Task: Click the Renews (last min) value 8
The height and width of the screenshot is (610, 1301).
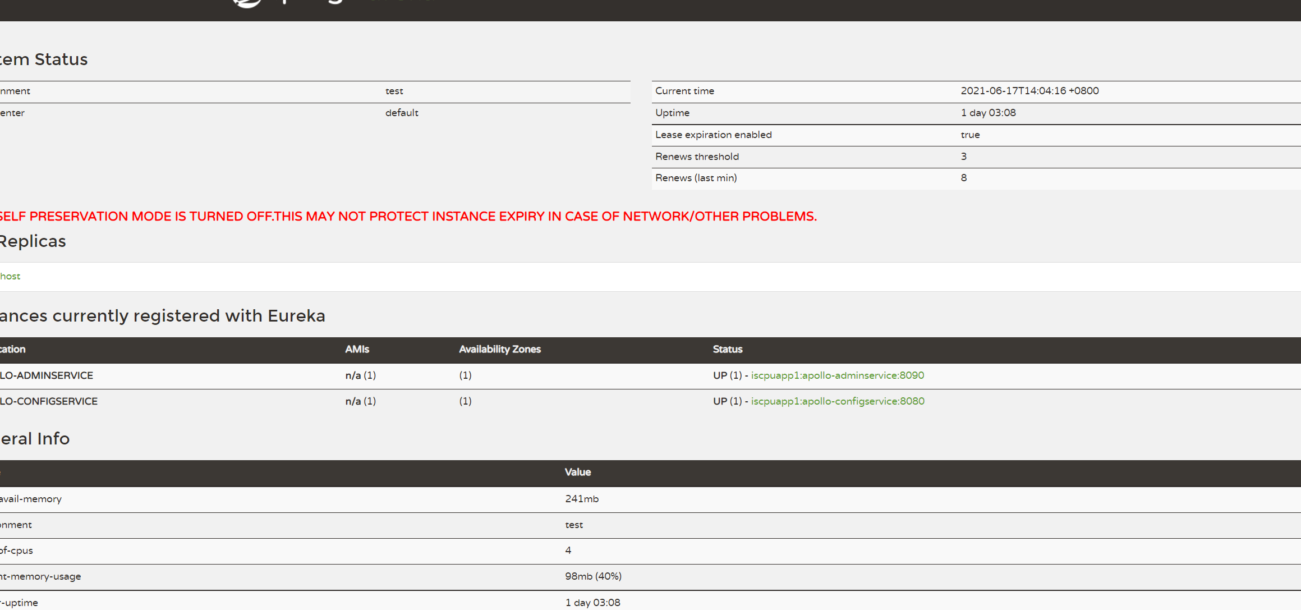Action: point(963,178)
